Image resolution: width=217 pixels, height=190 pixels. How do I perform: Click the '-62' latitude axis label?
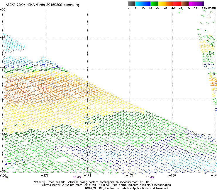(x=3, y=37)
